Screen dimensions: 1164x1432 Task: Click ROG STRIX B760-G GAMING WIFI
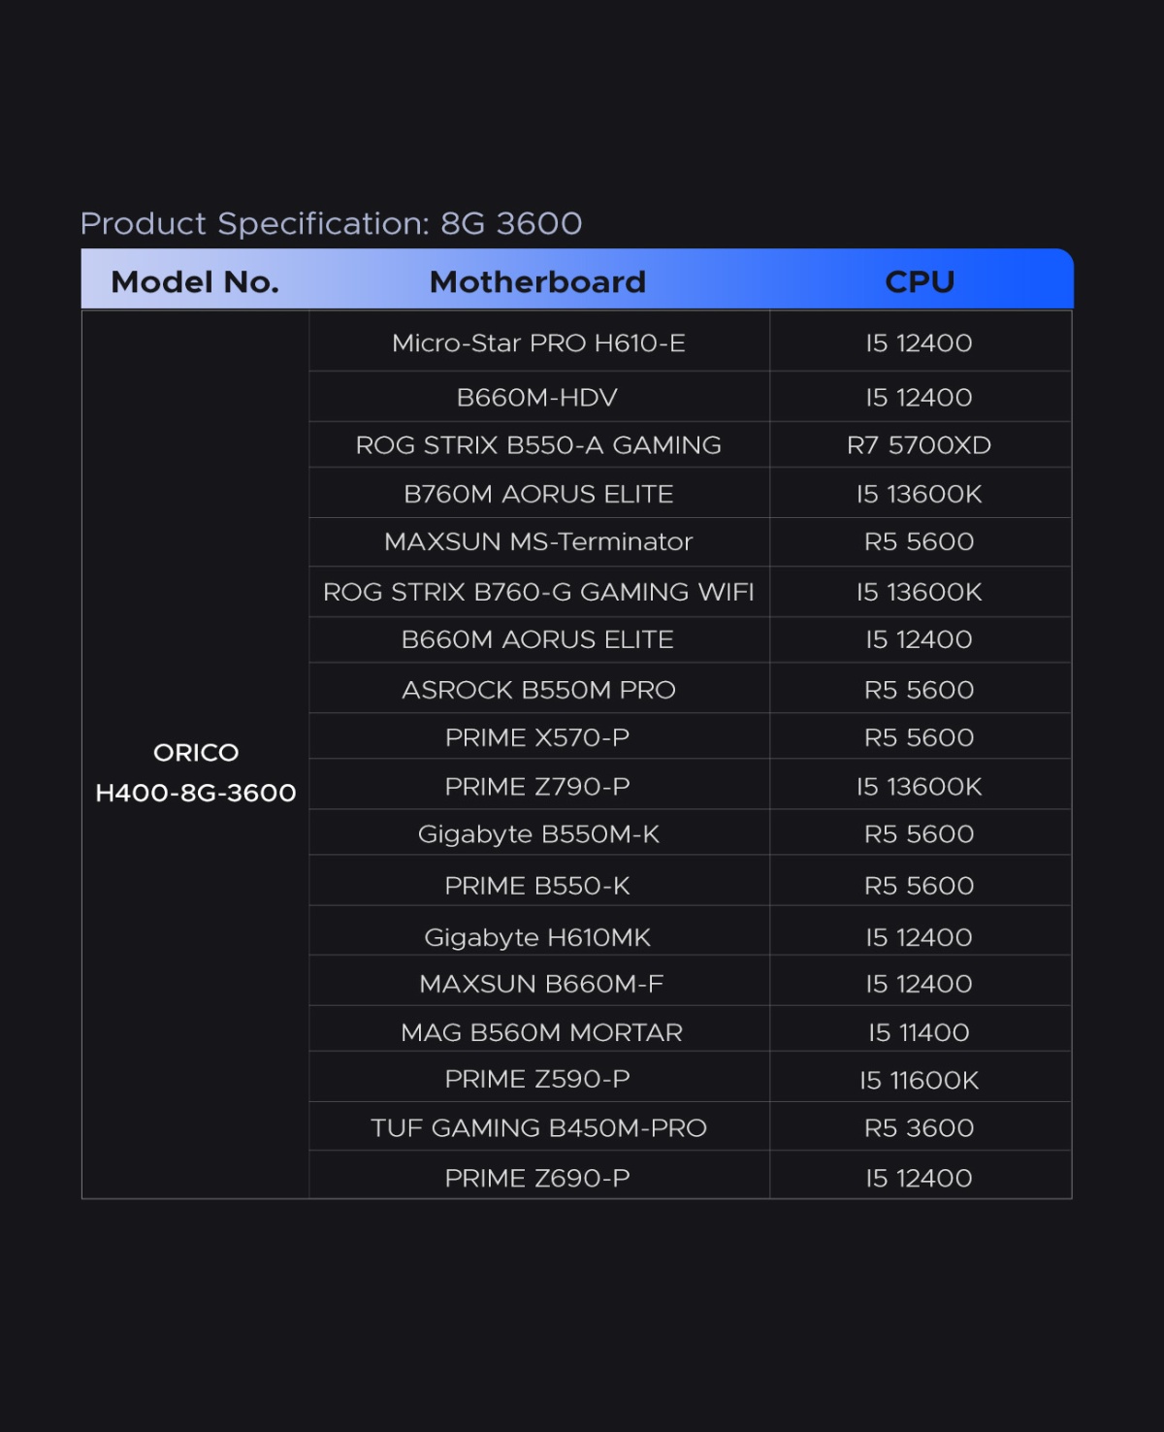(538, 592)
